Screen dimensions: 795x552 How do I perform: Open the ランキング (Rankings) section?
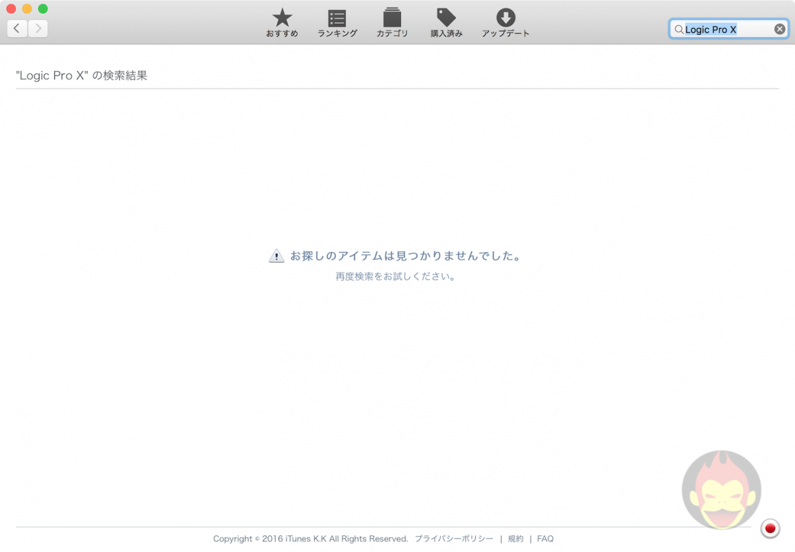[337, 22]
